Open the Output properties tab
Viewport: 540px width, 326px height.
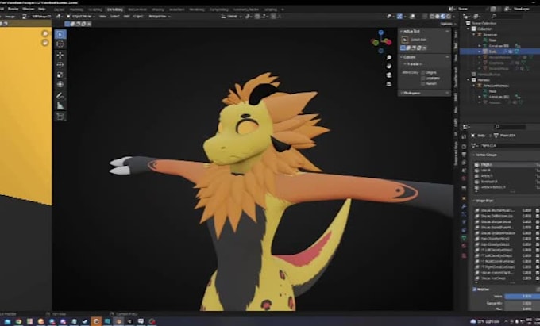click(x=464, y=155)
